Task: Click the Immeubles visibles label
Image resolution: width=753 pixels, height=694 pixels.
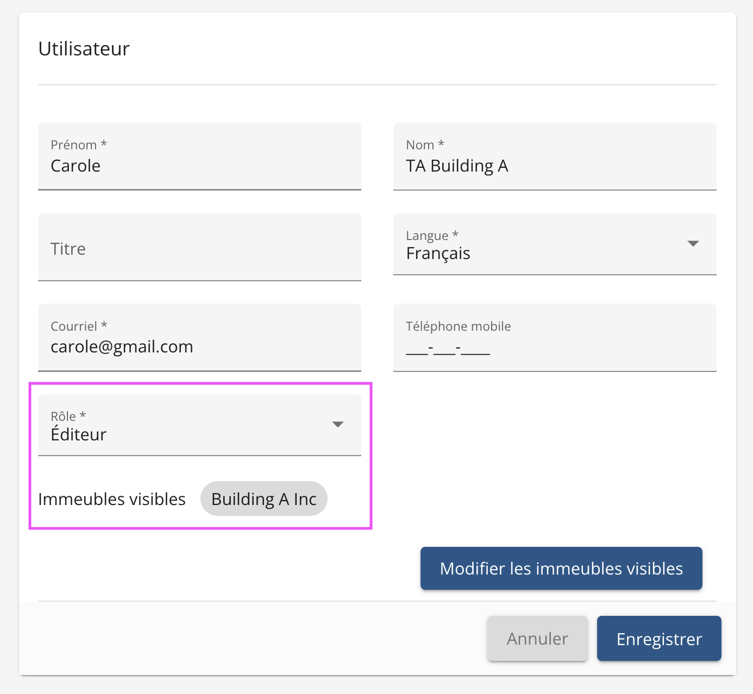Action: tap(112, 499)
